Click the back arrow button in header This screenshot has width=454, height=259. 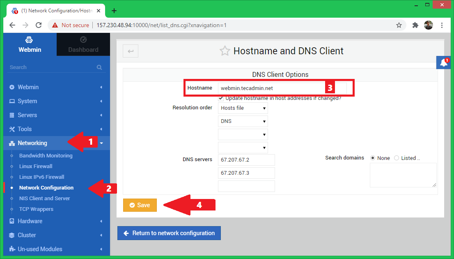coord(131,51)
